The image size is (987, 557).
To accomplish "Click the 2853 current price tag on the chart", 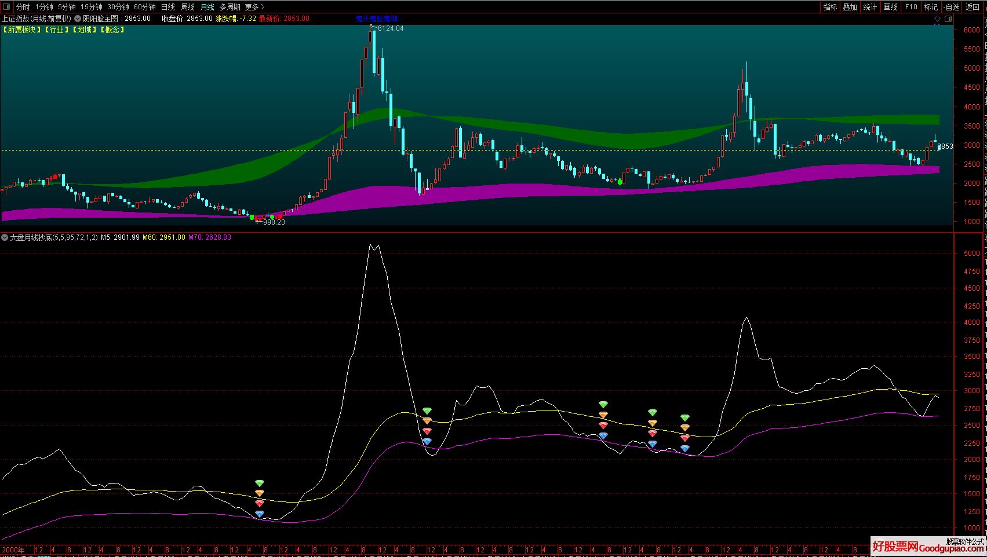I will 945,146.
